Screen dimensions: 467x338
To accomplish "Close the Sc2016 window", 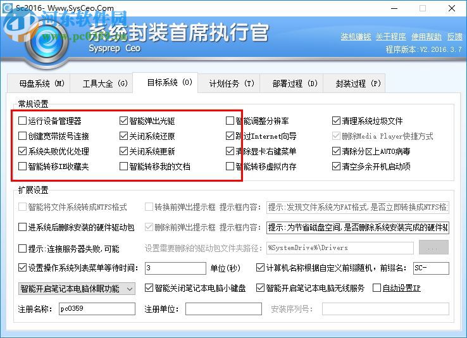I will pyautogui.click(x=452, y=8).
